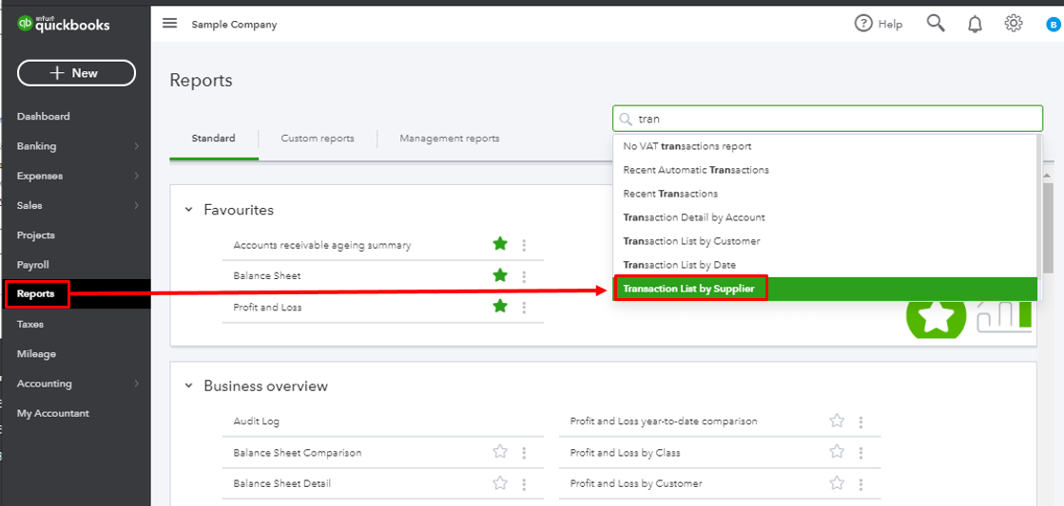The height and width of the screenshot is (506, 1064).
Task: Switch to the Custom reports tab
Action: click(x=318, y=139)
